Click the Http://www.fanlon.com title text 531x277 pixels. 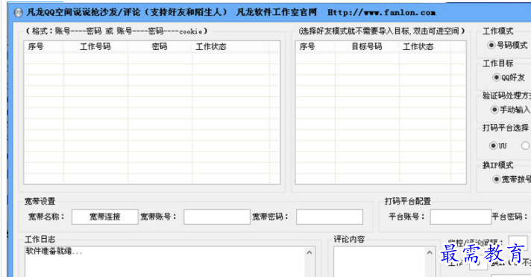click(x=382, y=13)
